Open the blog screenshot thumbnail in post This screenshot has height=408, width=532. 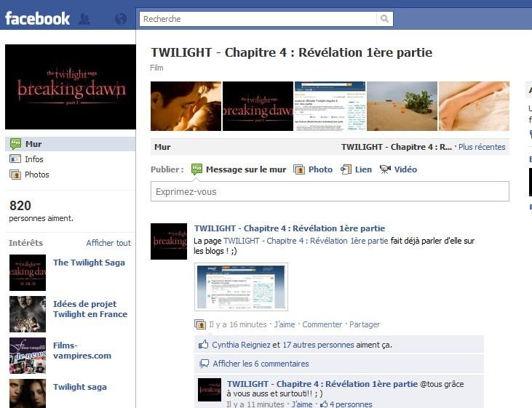coord(241,287)
